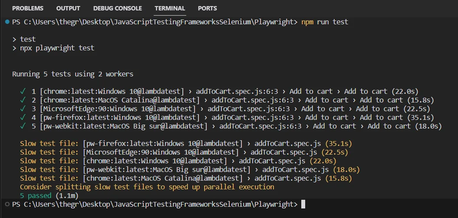Click the 'npm run test' command text
This screenshot has width=458, height=218.
[x=325, y=22]
